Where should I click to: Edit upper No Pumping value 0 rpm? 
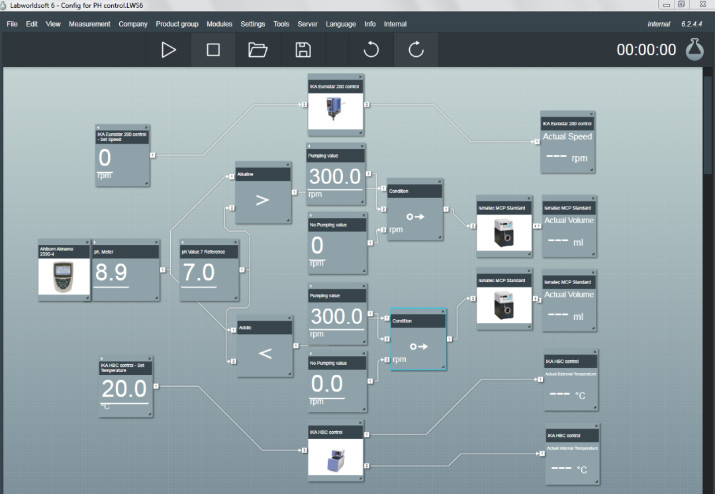(x=317, y=246)
